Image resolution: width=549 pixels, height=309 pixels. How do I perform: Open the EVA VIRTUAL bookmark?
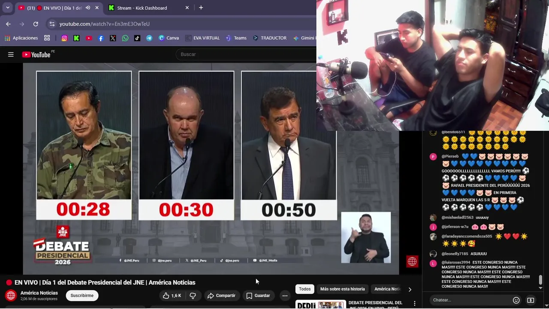coord(202,38)
